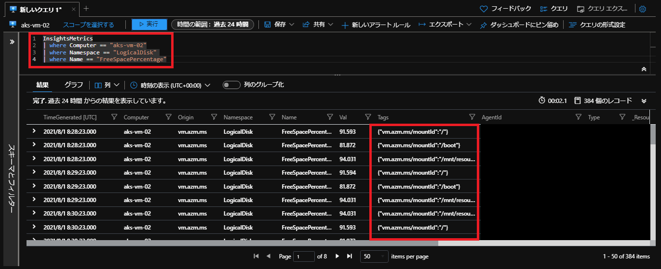Filter the Namespace column
This screenshot has width=661, height=269.
[272, 117]
